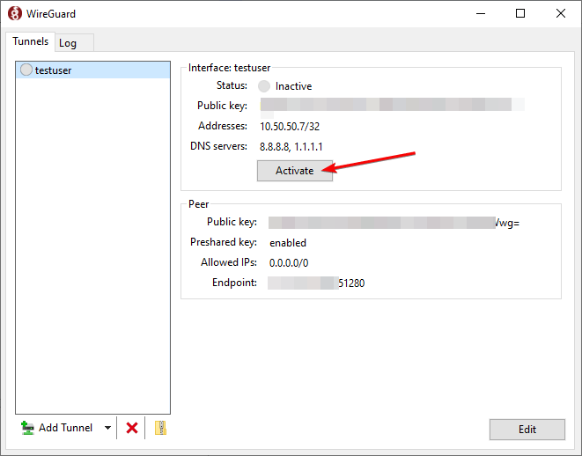Image resolution: width=582 pixels, height=456 pixels.
Task: Click the testuser tunnel status circle
Action: pyautogui.click(x=26, y=70)
